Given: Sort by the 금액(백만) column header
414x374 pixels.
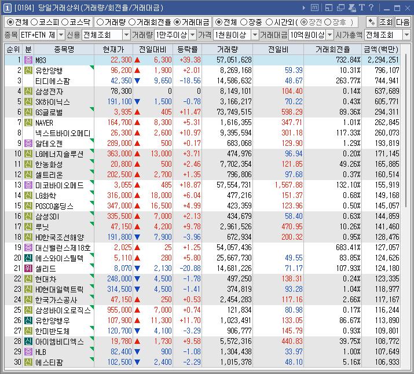Looking at the screenshot, I should [x=381, y=49].
